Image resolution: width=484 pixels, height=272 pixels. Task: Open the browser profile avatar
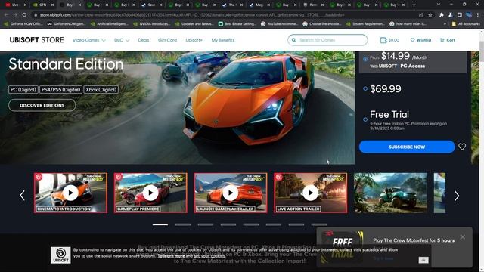pos(469,15)
